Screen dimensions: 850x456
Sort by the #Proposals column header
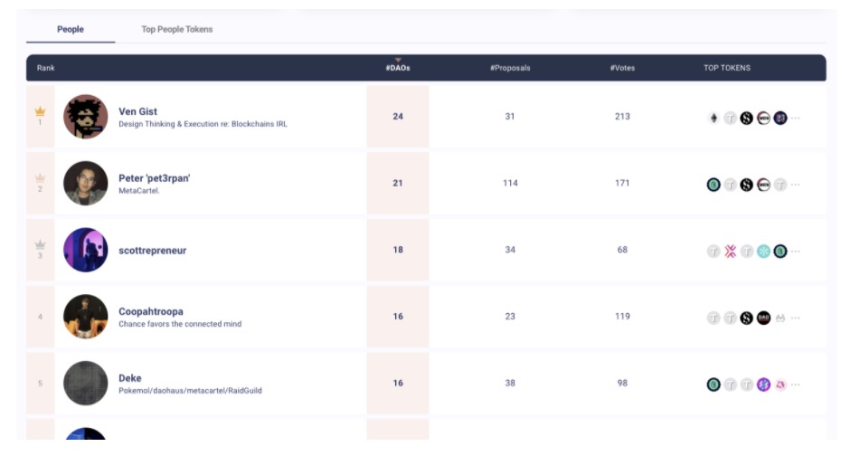coord(510,68)
